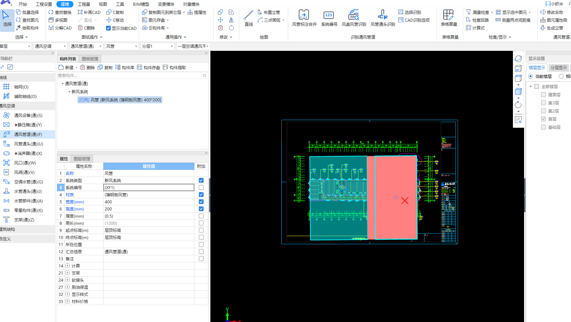Check 附加 for 系统编号 row
The height and width of the screenshot is (322, 571).
click(201, 187)
